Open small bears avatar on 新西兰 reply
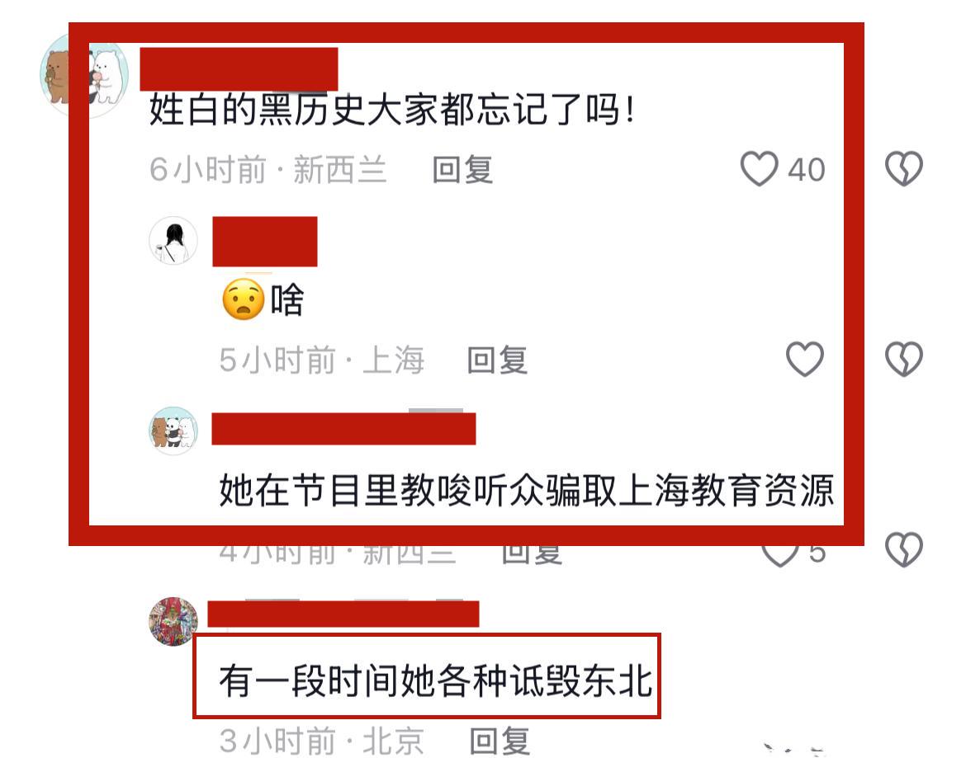This screenshot has width=966, height=758. (x=173, y=431)
